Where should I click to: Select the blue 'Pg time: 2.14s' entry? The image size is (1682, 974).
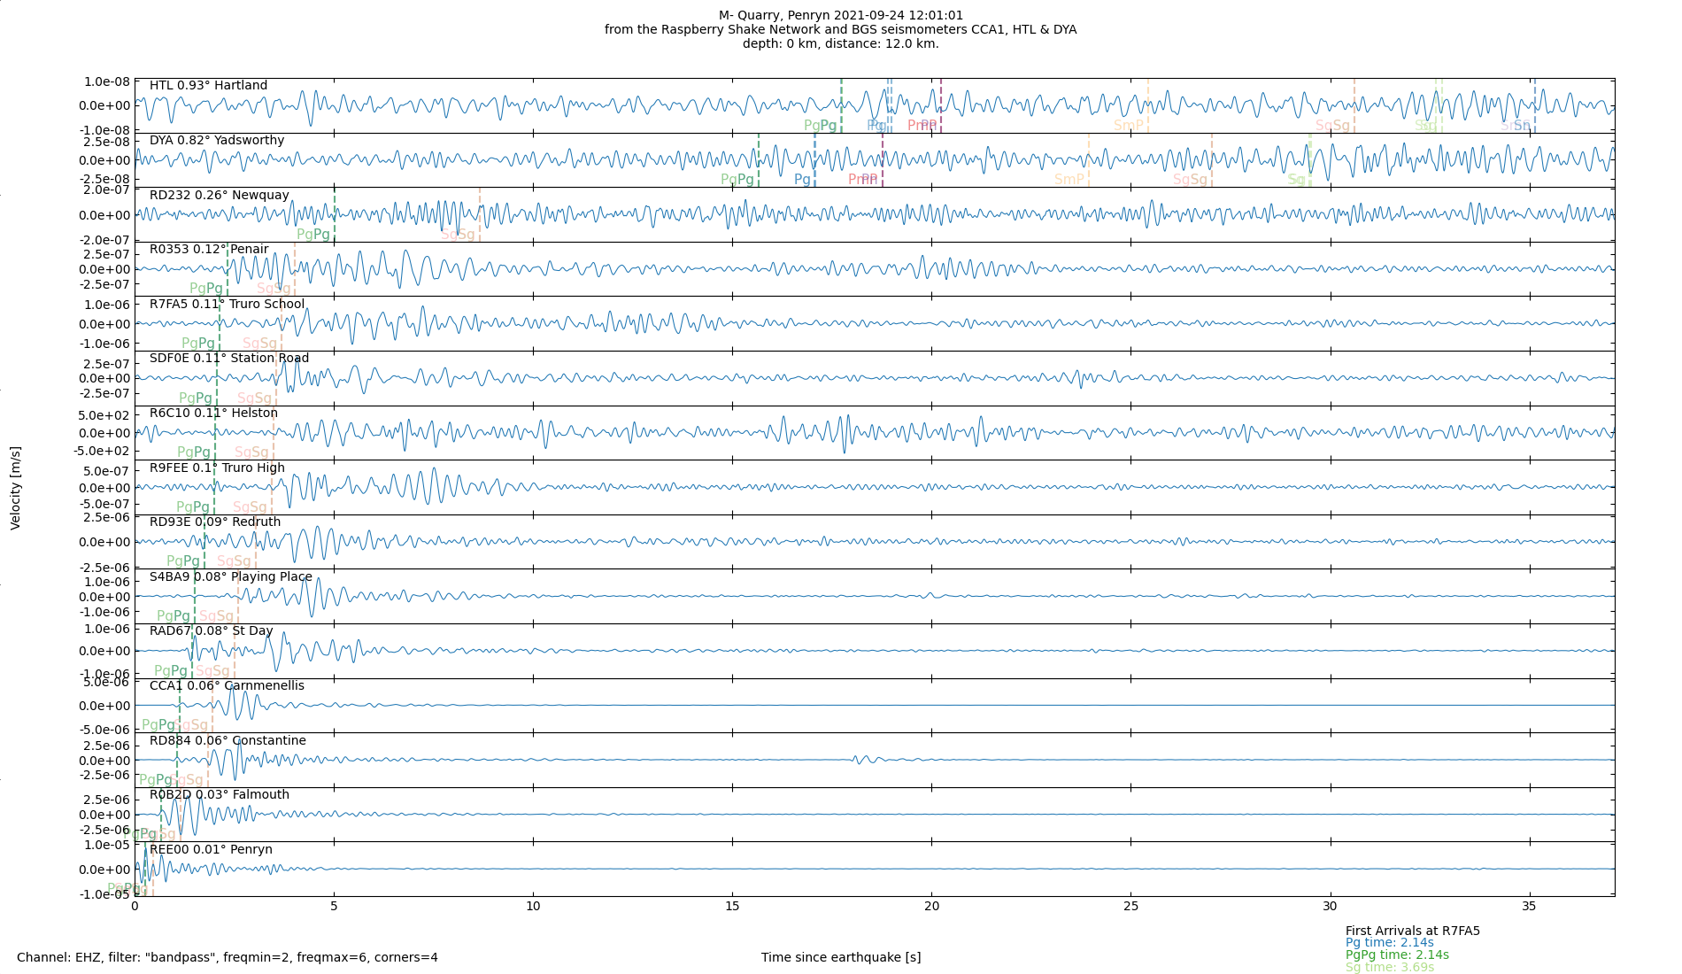point(1390,942)
